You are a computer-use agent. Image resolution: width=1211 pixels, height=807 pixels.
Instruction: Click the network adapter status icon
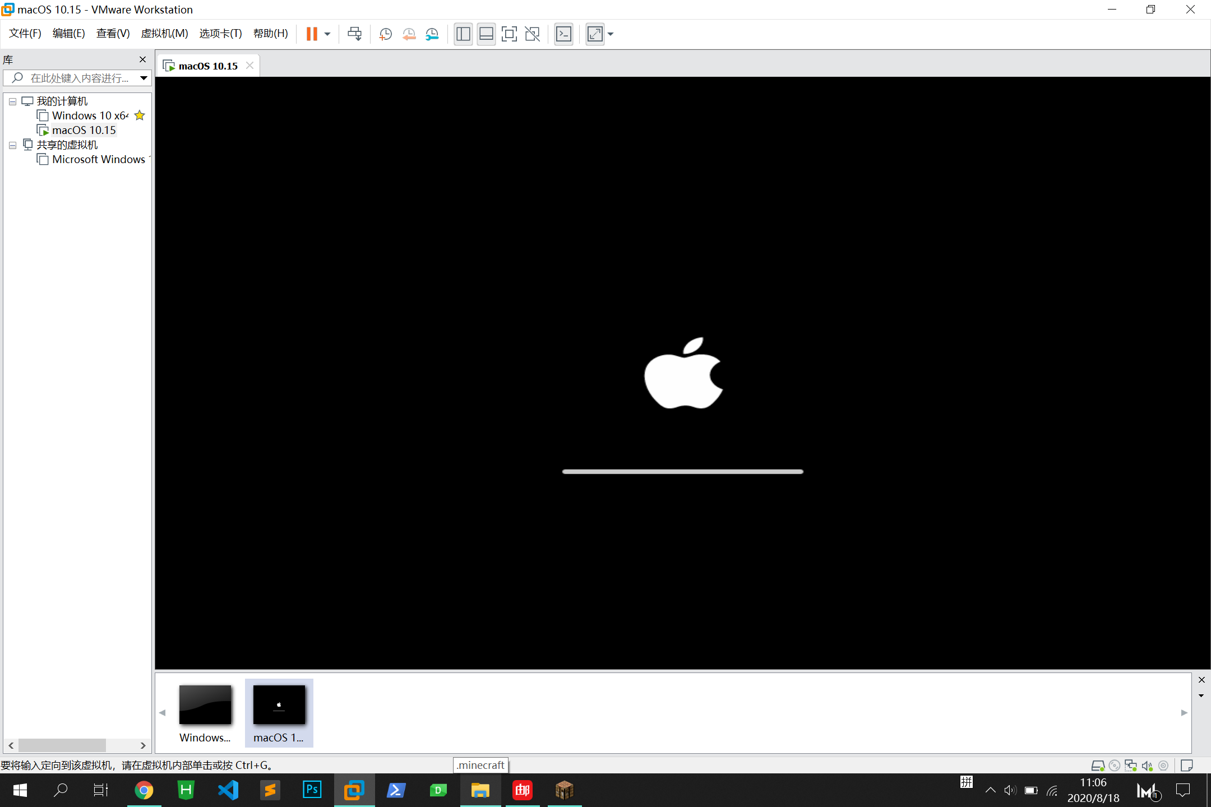point(1131,766)
